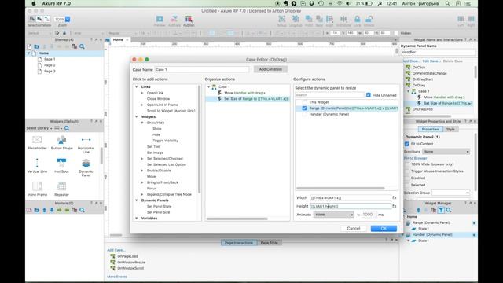Collapse the Dynamic Panels actions group
Image resolution: width=503 pixels, height=283 pixels.
tap(136, 200)
